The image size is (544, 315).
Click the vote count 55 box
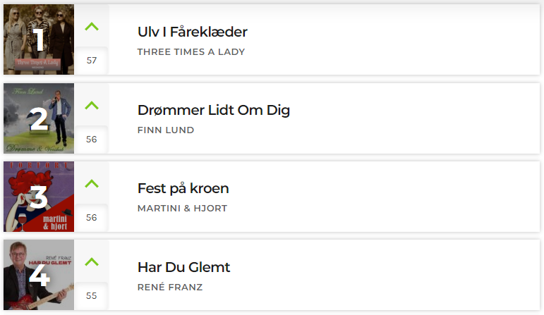[92, 295]
